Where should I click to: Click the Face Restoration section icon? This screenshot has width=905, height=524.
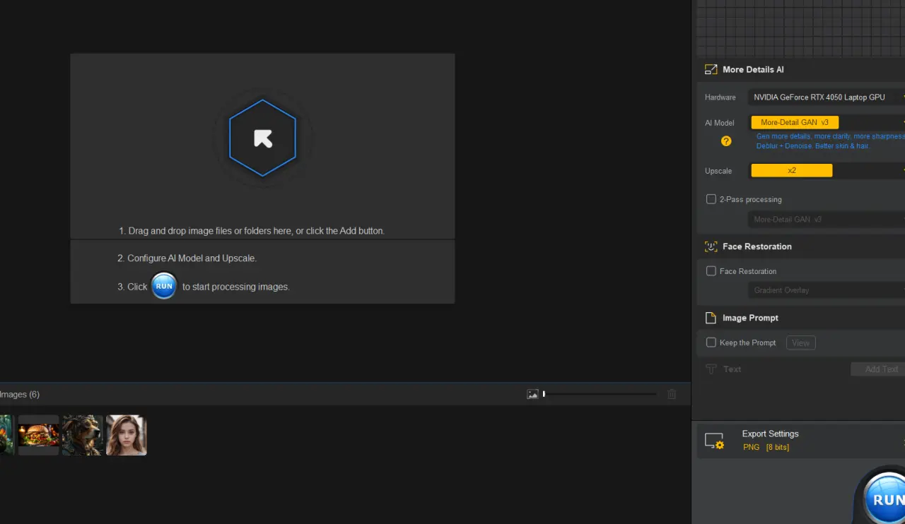click(x=711, y=246)
